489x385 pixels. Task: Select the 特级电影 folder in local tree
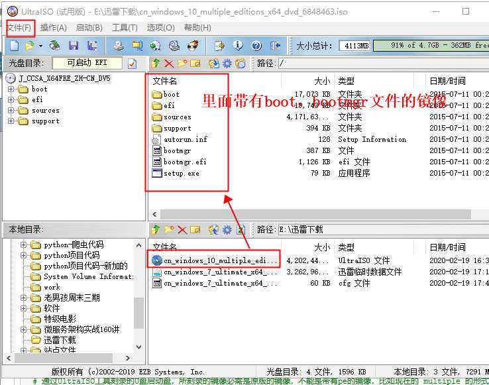click(x=60, y=319)
